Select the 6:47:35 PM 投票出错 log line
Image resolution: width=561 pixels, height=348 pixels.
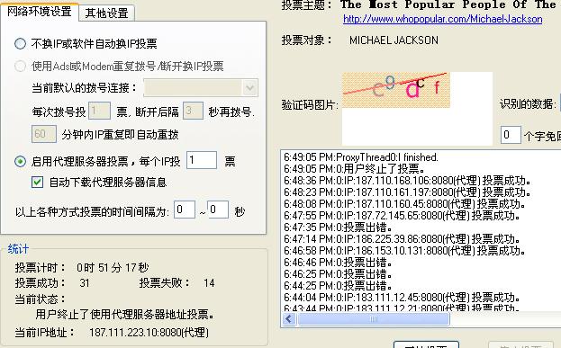[338, 228]
